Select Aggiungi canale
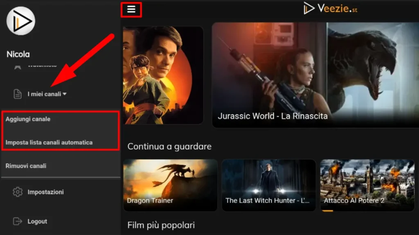Image resolution: width=419 pixels, height=235 pixels. click(28, 119)
